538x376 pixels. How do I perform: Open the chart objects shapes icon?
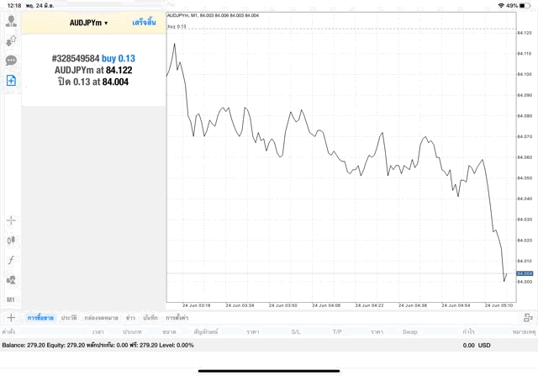11,279
